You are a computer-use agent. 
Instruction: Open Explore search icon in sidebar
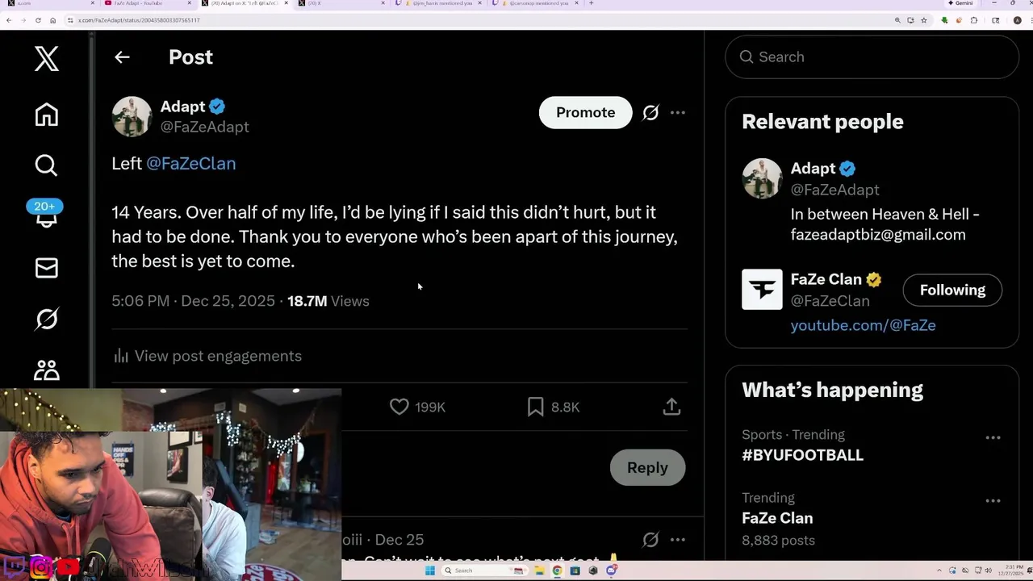click(46, 165)
